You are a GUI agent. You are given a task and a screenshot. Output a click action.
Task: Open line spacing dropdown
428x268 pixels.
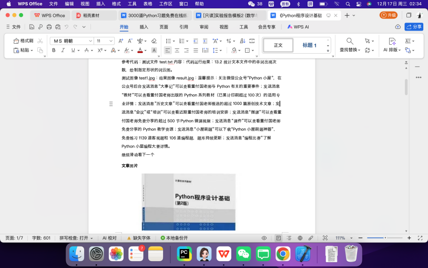tap(220, 51)
